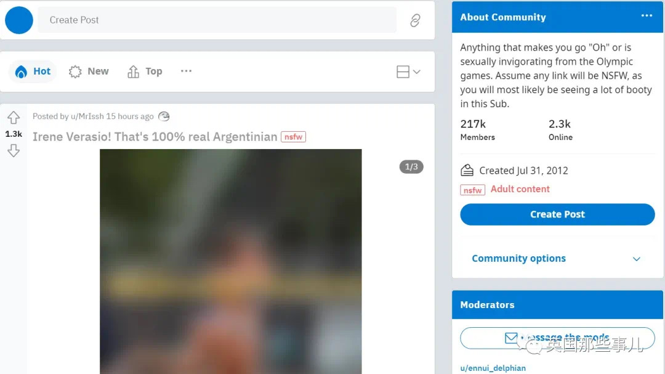Sort posts by Hot
This screenshot has height=374, width=665.
click(x=33, y=71)
